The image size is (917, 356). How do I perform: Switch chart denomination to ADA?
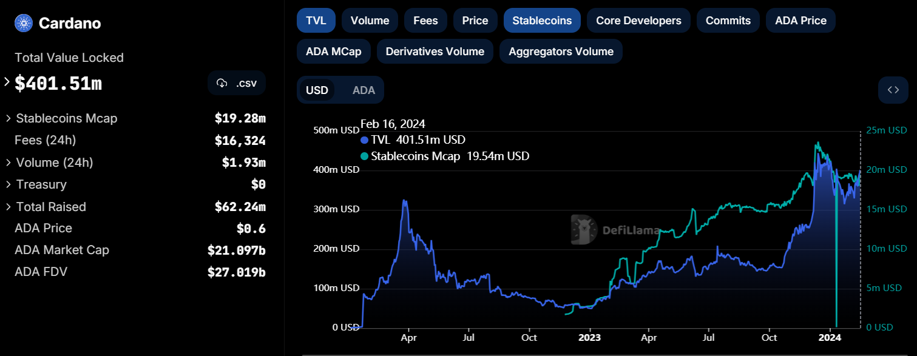[364, 90]
